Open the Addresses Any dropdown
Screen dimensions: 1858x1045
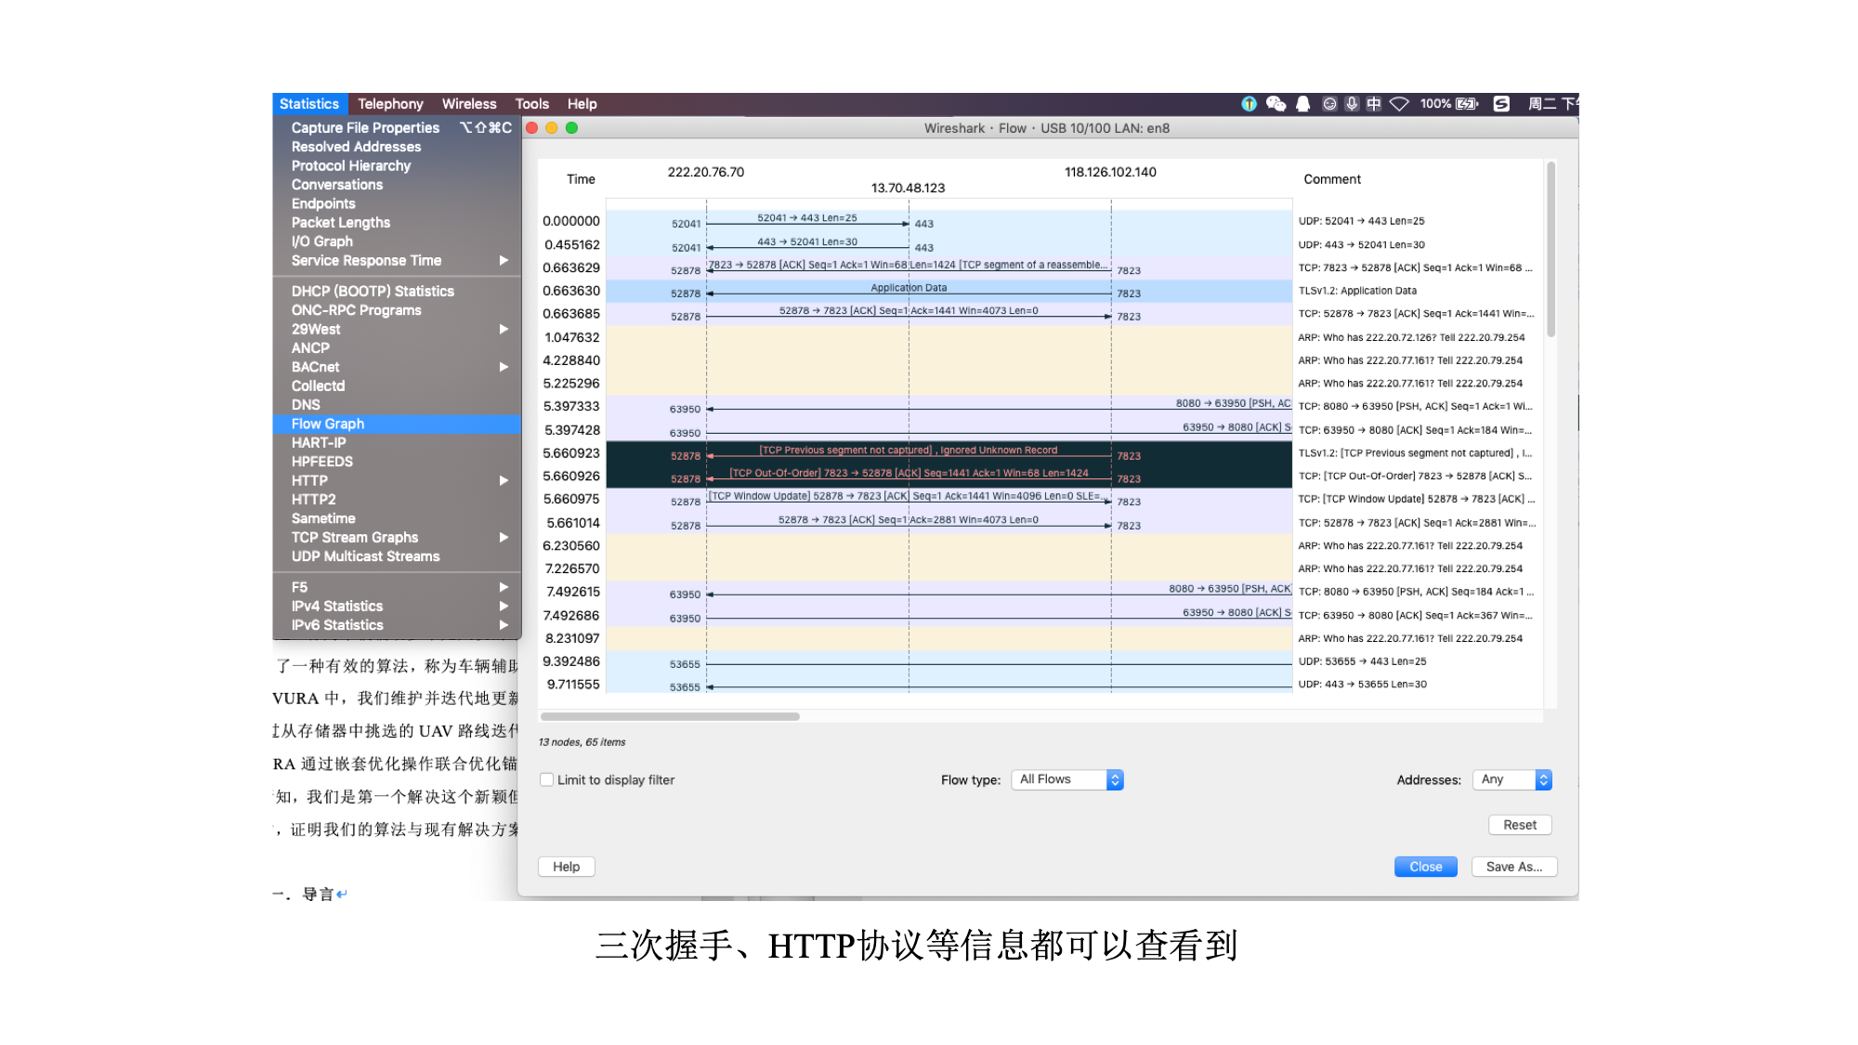pyautogui.click(x=1511, y=779)
